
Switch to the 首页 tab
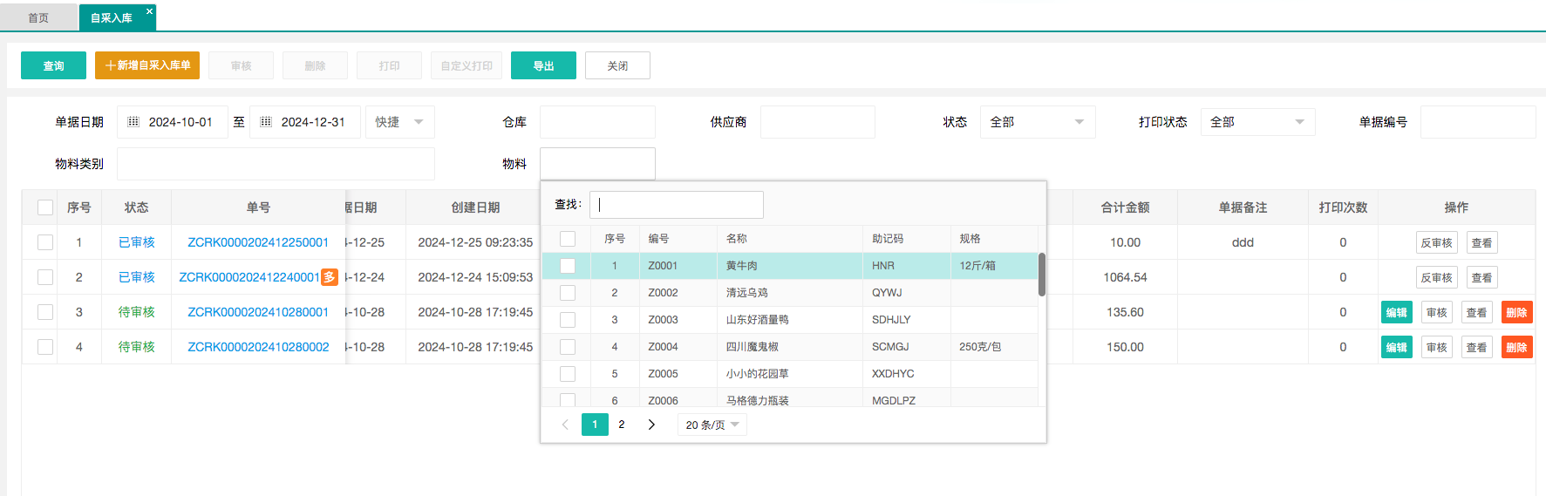click(x=38, y=17)
